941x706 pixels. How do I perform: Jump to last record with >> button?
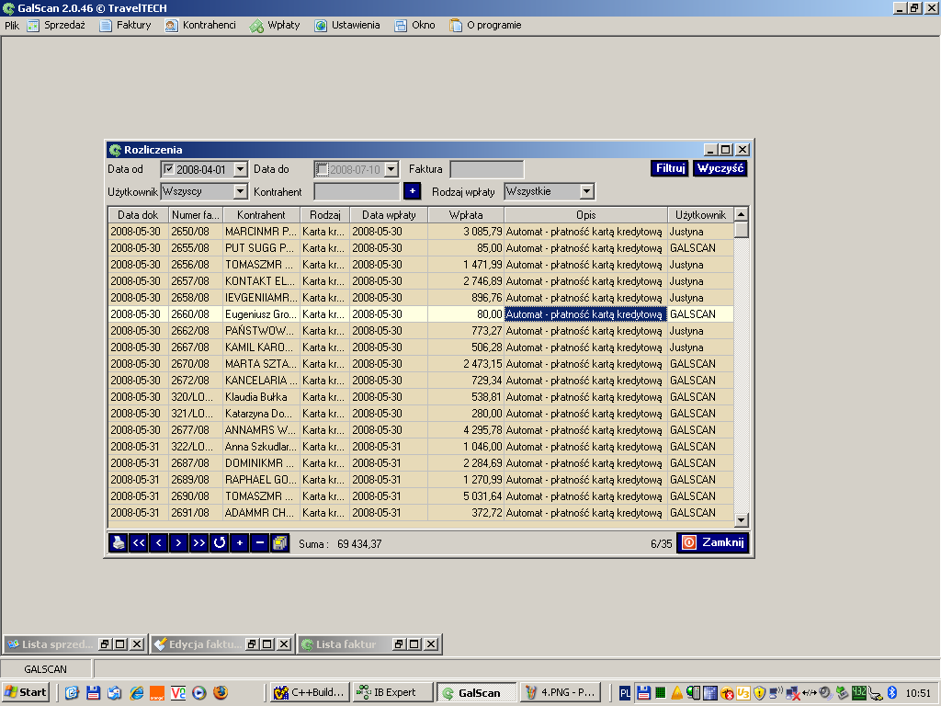tap(198, 542)
